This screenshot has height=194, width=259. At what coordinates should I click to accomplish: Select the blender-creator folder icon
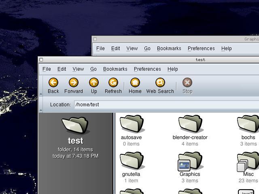190,124
